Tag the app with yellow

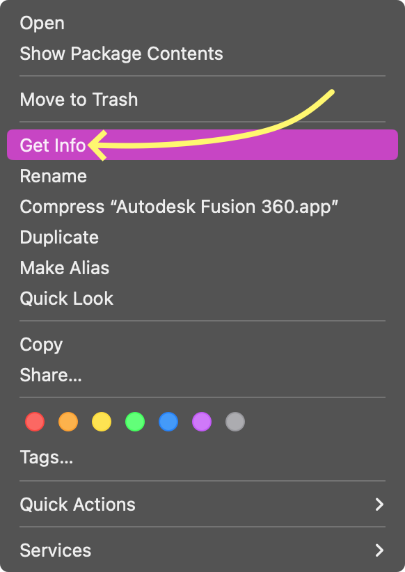pos(102,422)
